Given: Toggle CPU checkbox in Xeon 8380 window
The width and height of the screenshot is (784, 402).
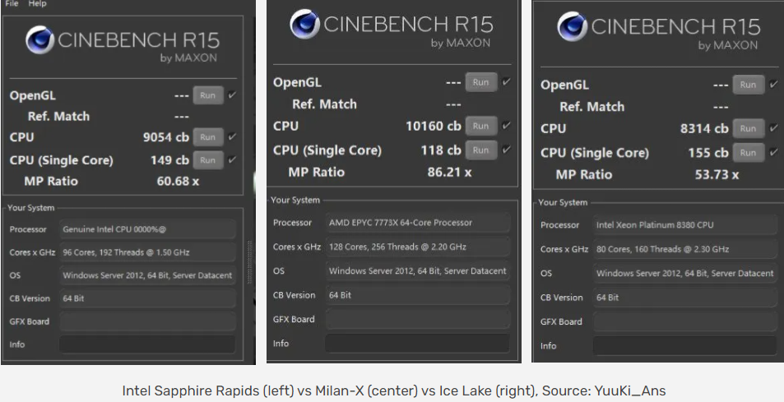Looking at the screenshot, I should (x=774, y=127).
